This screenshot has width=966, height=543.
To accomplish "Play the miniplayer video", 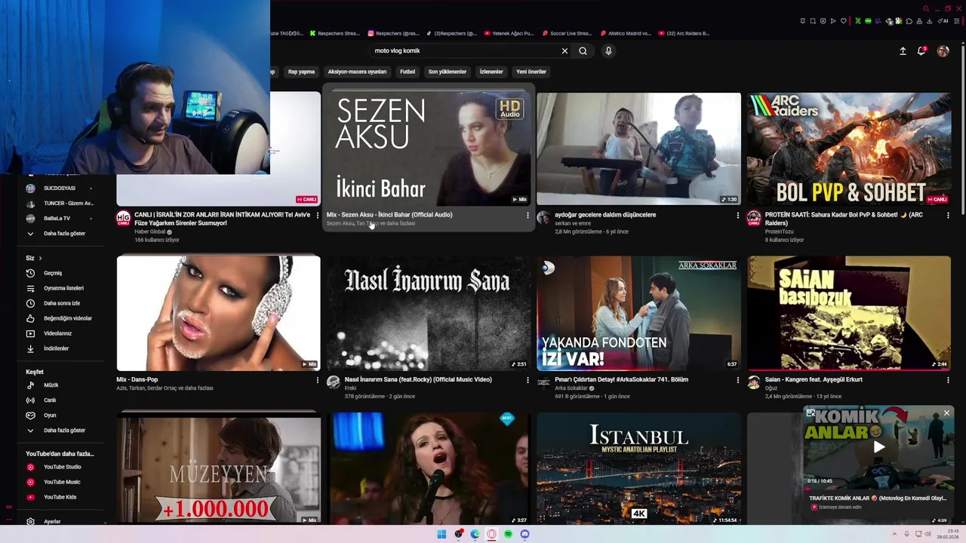I will coord(878,446).
